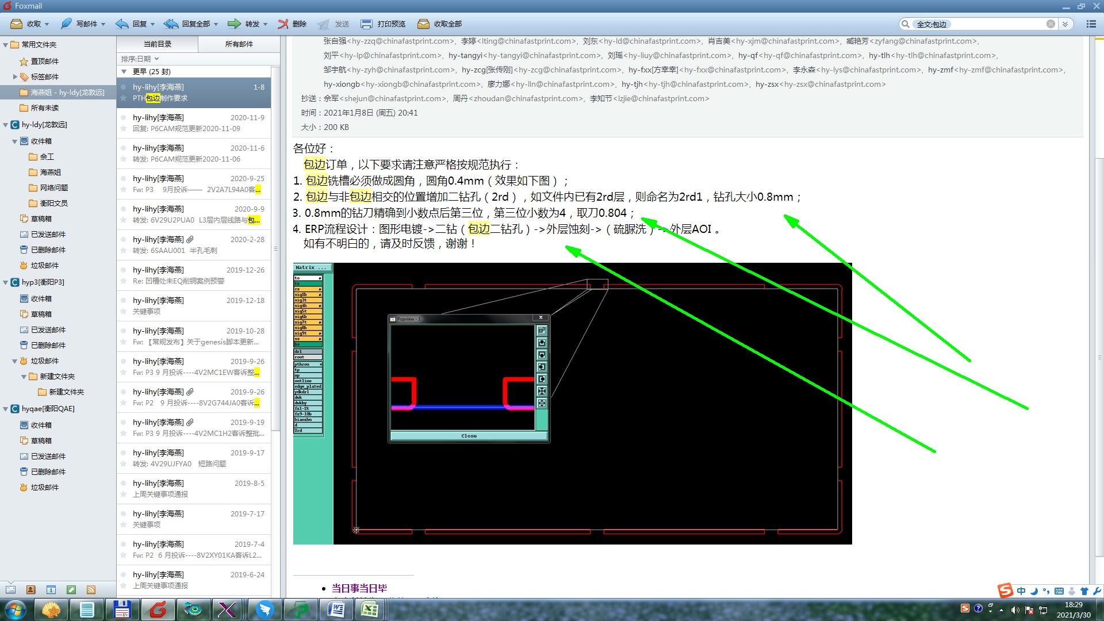This screenshot has height=621, width=1104.
Task: Expand the 标签邮件 tree node
Action: pos(16,76)
